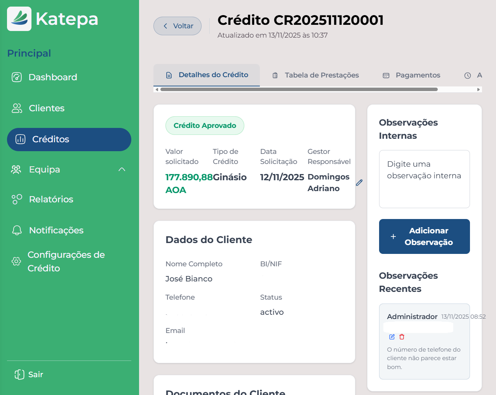Click the internal observation text field
Image resolution: width=496 pixels, height=395 pixels.
tap(424, 179)
